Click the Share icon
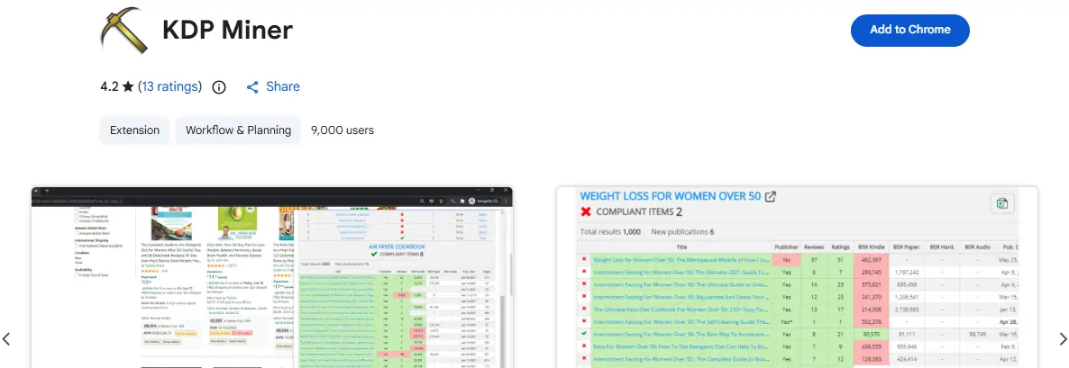The width and height of the screenshot is (1069, 368). click(252, 87)
